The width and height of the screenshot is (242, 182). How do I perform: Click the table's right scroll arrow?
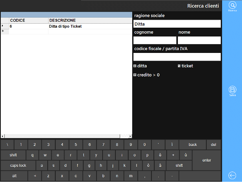[x=130, y=136]
